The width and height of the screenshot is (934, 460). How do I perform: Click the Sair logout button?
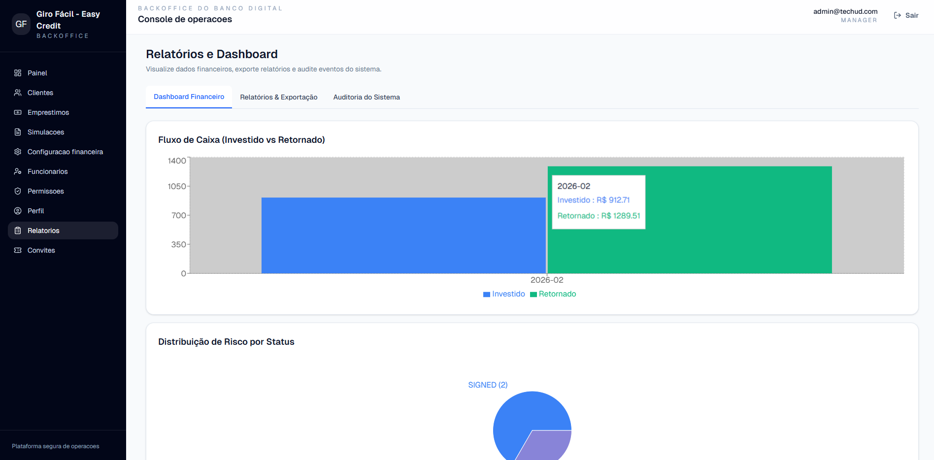(x=906, y=15)
